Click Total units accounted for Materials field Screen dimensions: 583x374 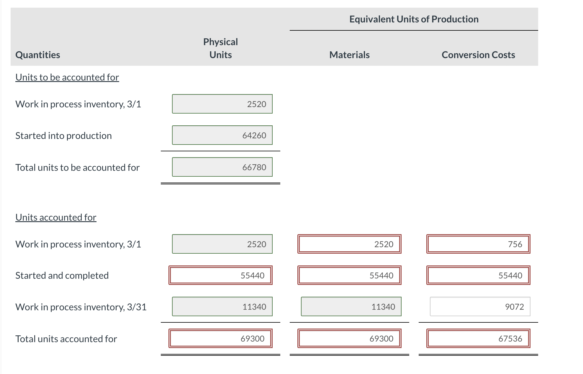tap(349, 338)
